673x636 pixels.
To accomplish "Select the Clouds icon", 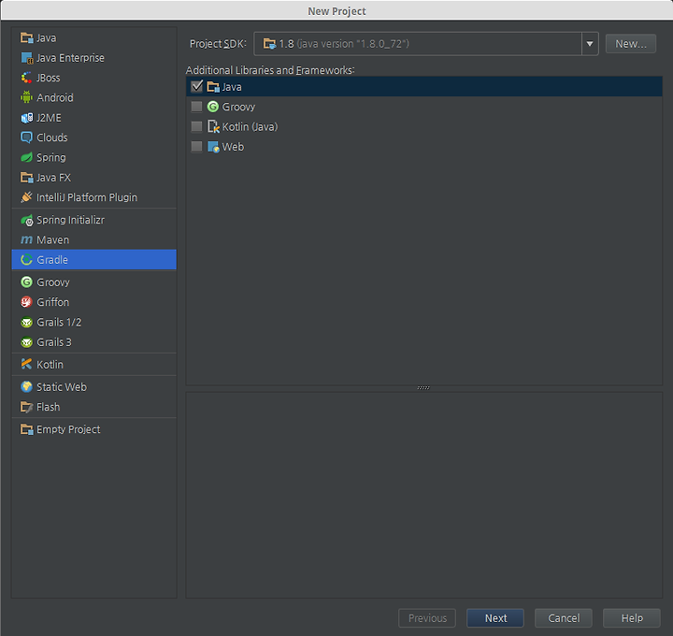I will pyautogui.click(x=26, y=137).
